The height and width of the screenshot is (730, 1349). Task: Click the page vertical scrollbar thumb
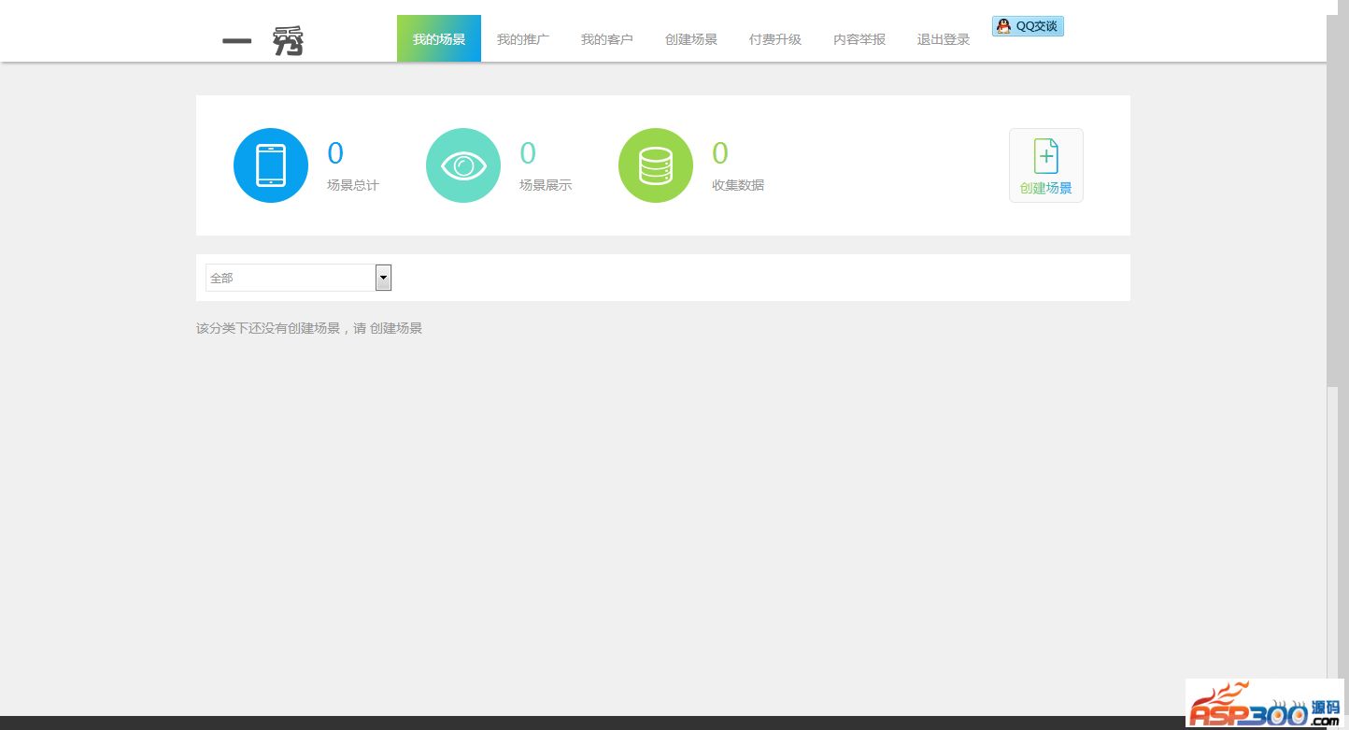[x=1332, y=201]
